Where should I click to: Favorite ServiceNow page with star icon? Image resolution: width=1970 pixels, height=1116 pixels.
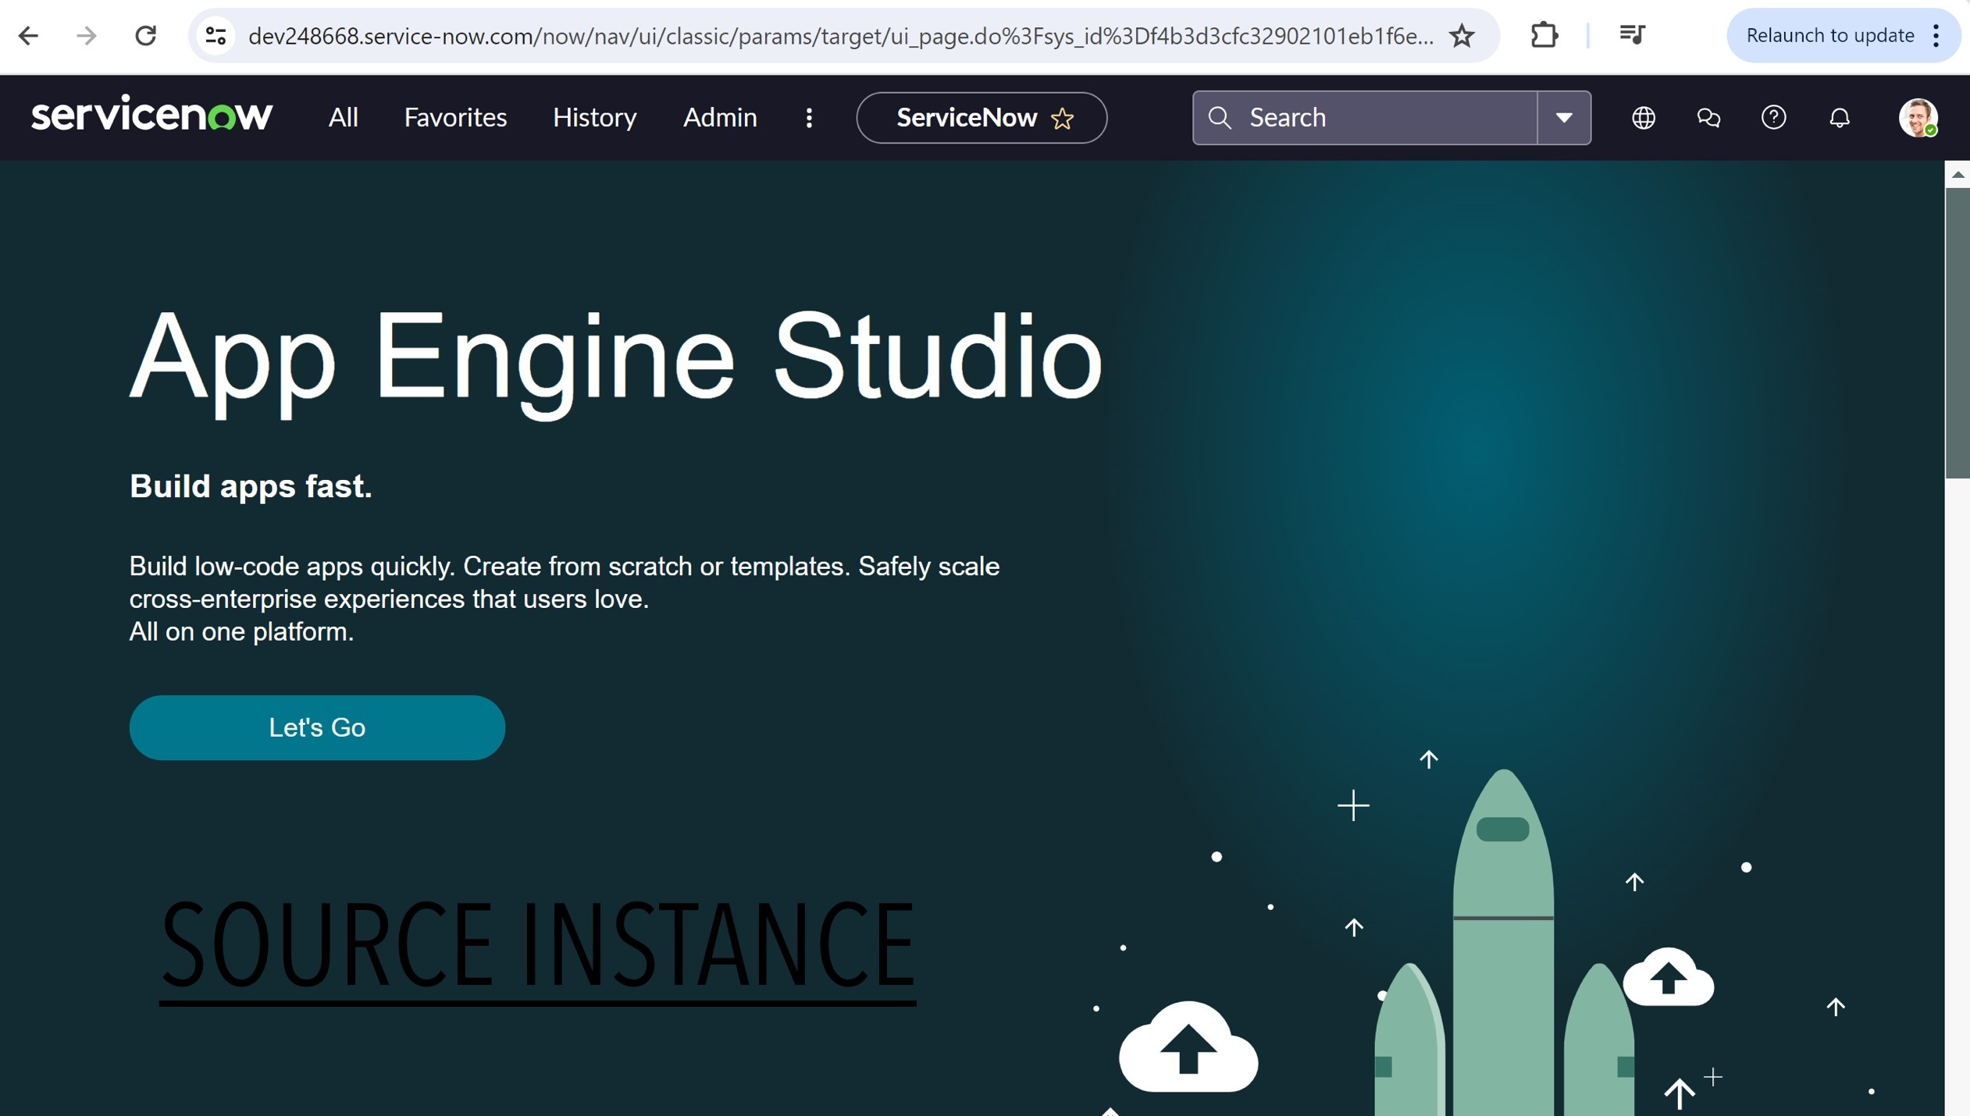[x=1062, y=119]
